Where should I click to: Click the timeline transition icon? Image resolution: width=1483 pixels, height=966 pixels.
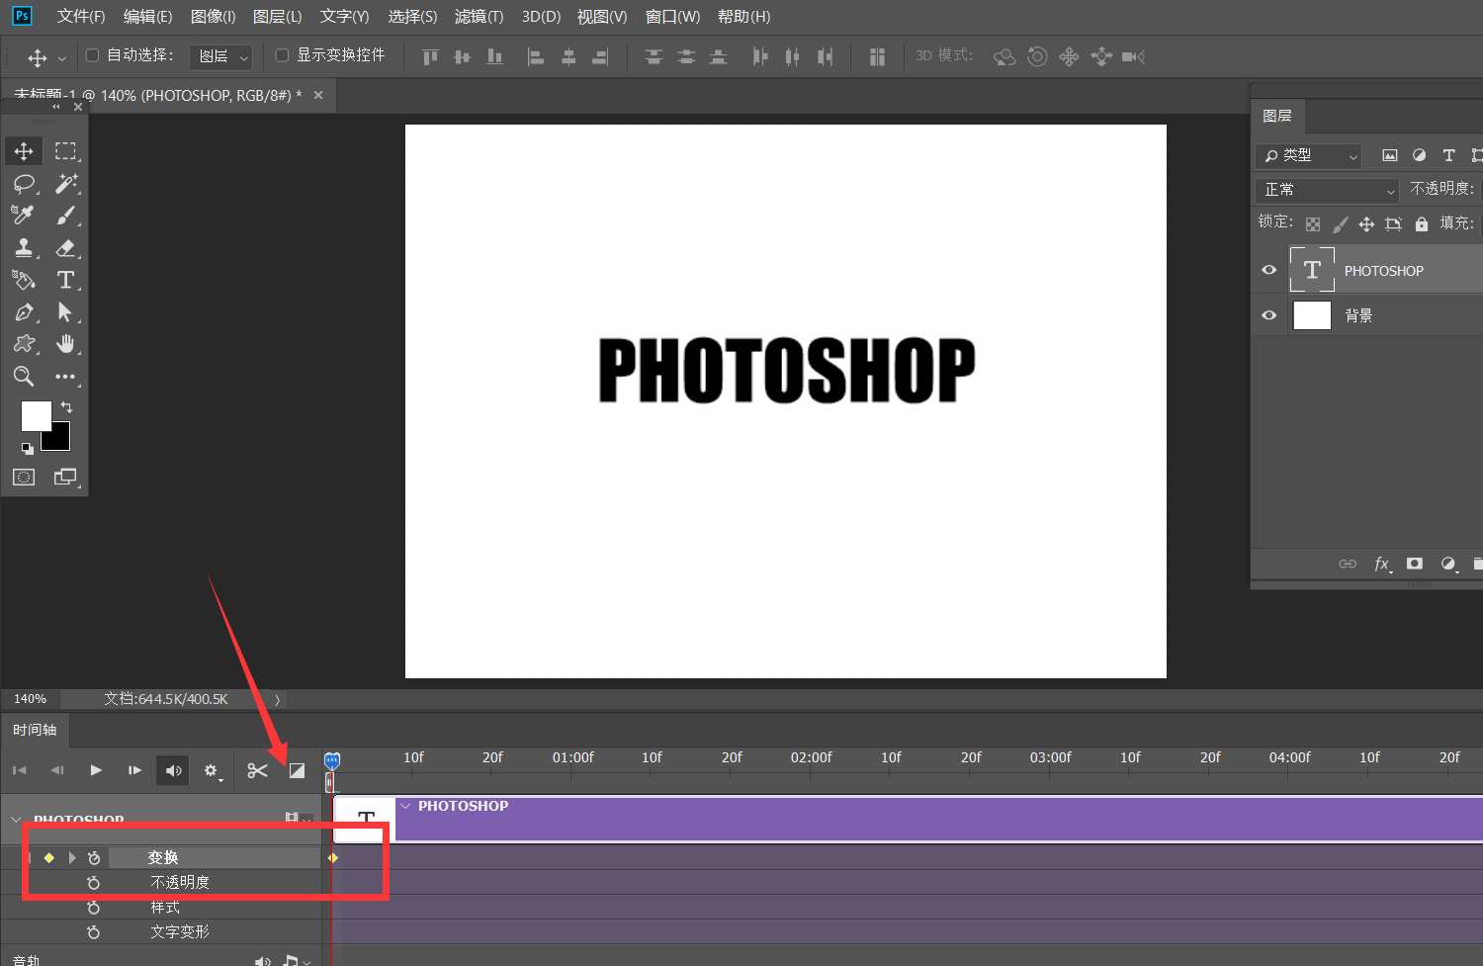pyautogui.click(x=297, y=770)
